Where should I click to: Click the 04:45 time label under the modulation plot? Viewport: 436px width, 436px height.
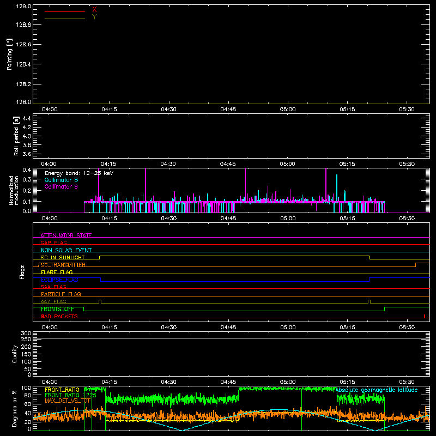pyautogui.click(x=228, y=219)
